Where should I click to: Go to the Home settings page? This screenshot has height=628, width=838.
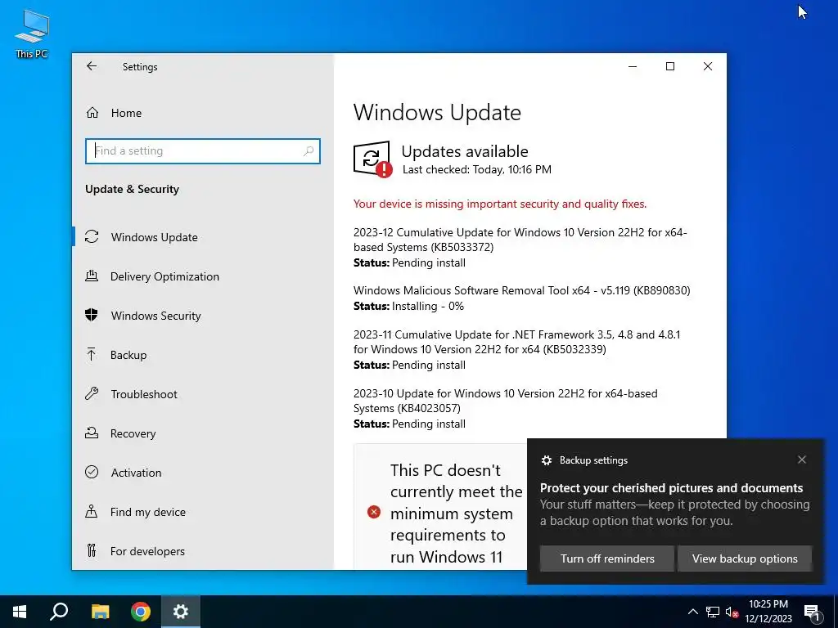coord(126,113)
